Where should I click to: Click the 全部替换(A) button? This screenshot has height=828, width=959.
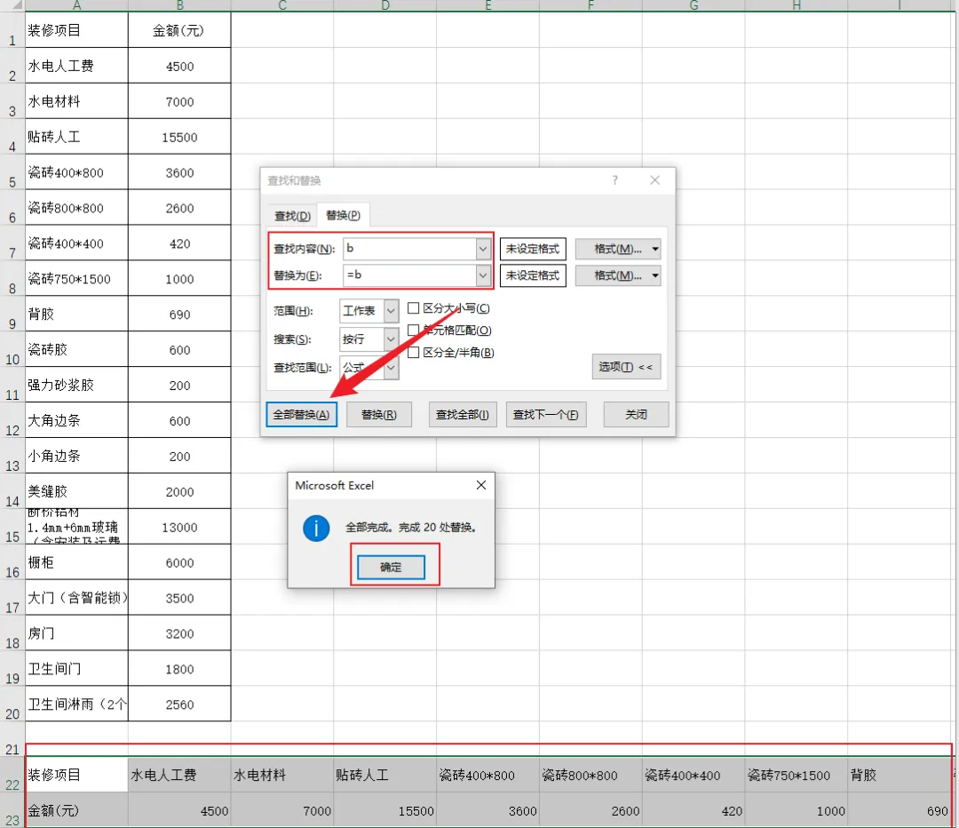(x=302, y=414)
